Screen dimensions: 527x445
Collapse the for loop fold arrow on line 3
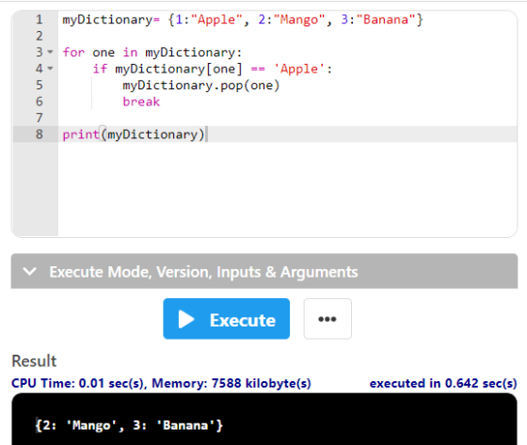[50, 52]
